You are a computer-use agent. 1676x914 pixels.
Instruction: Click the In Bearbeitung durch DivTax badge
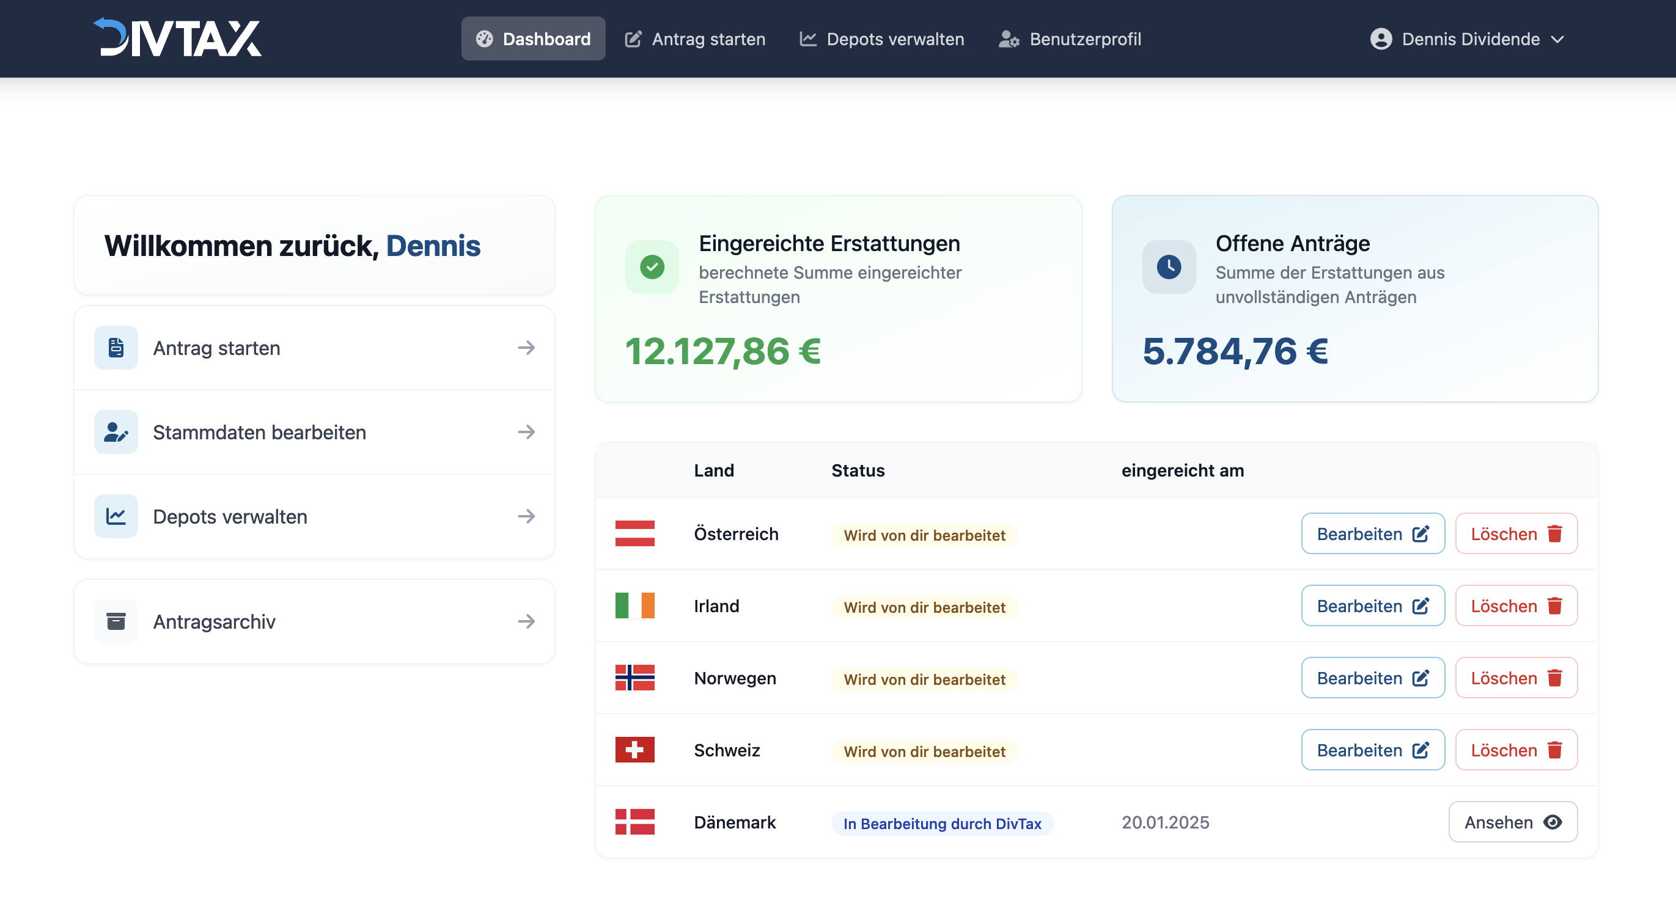pyautogui.click(x=942, y=824)
